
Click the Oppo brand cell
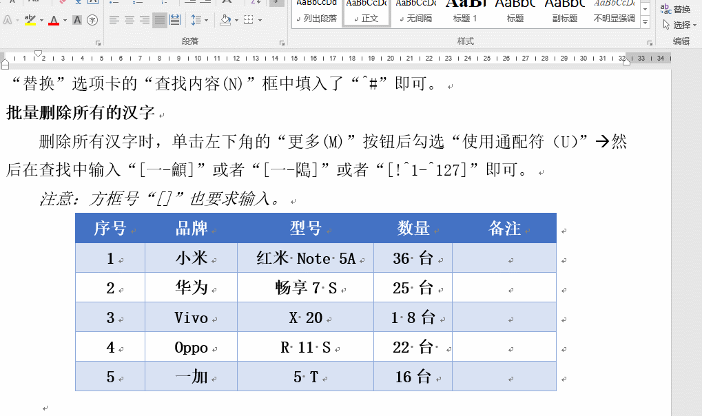click(x=191, y=347)
